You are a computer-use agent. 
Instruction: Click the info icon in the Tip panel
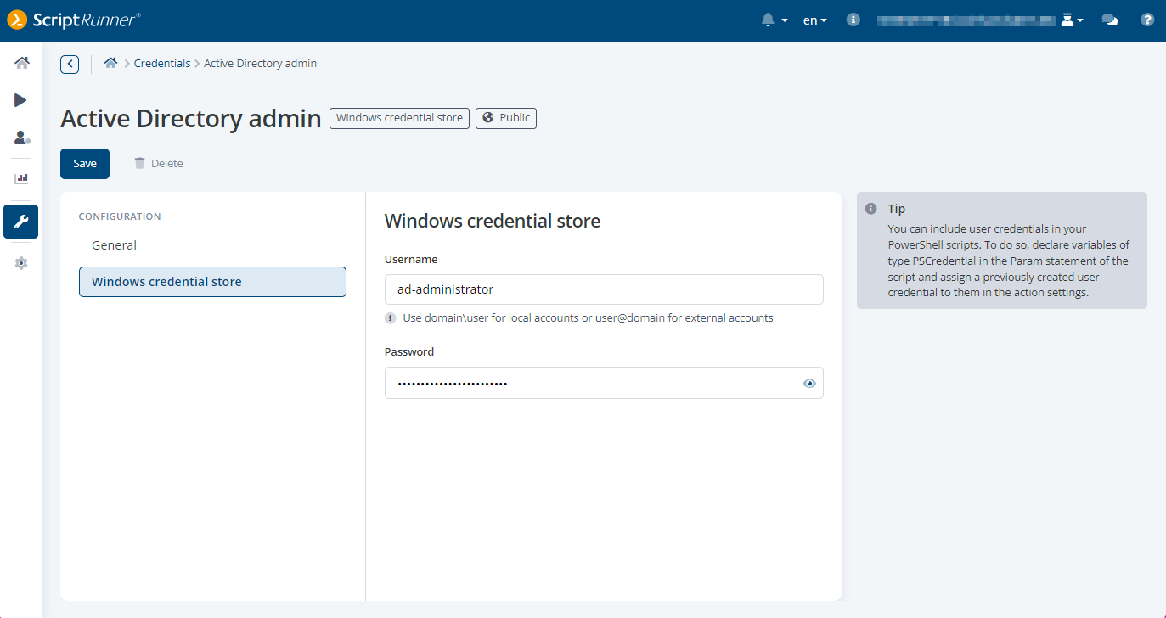pos(870,209)
